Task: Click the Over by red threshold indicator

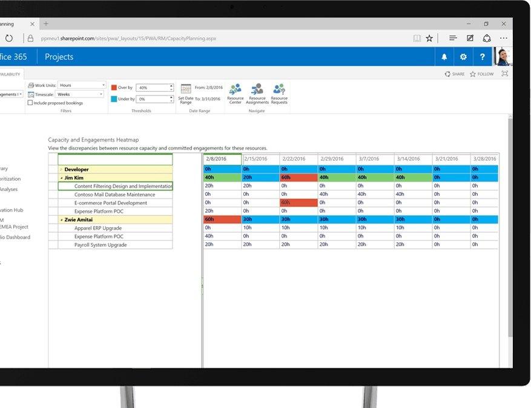Action: (x=114, y=87)
